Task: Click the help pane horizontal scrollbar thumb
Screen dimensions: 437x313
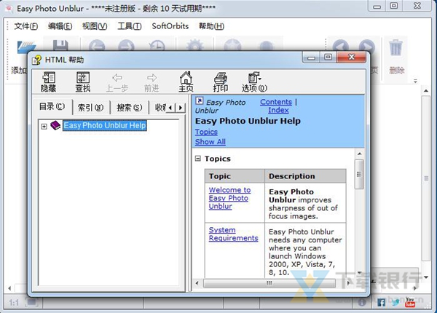Action: coord(269,283)
